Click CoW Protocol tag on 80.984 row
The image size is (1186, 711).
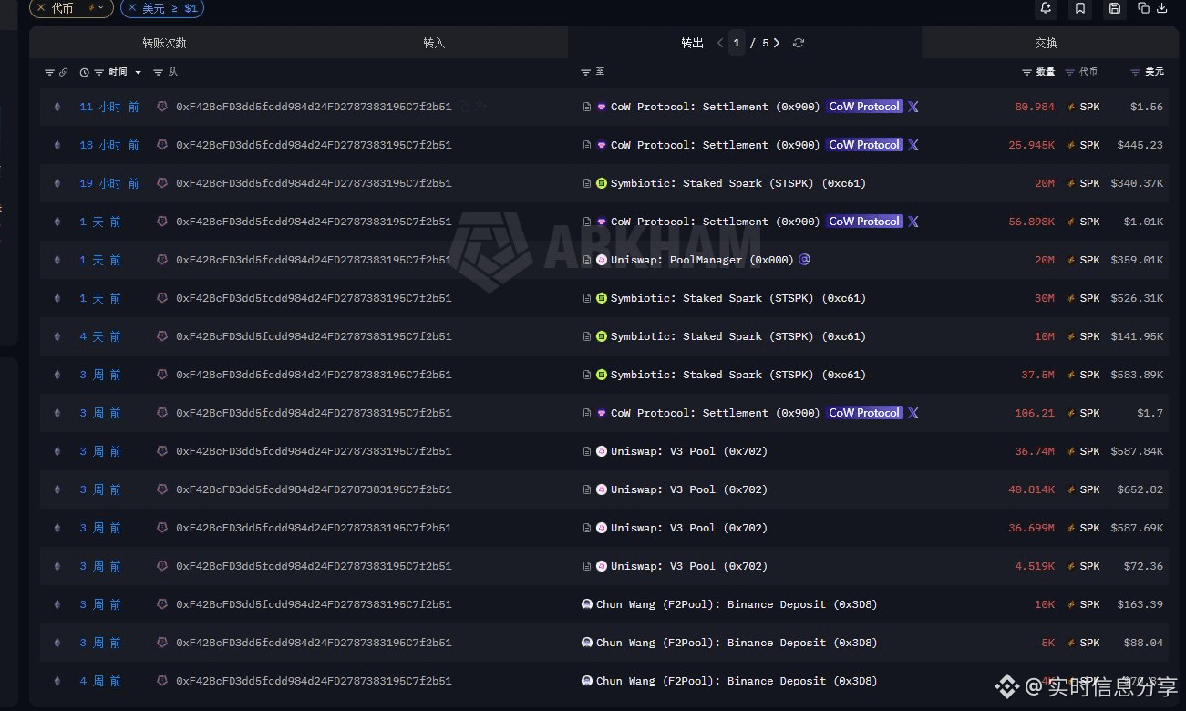(x=864, y=107)
